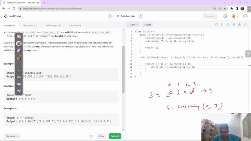Click the Output ["0.0.0.0"] text

point(21,99)
